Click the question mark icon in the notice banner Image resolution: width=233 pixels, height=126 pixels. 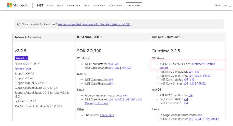[x=19, y=24]
